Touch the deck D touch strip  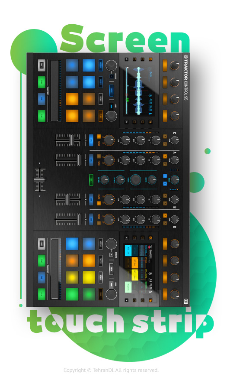coord(55,269)
